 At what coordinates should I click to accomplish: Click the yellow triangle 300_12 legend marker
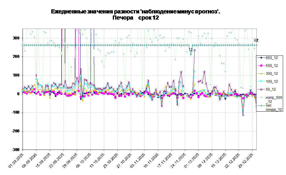[261, 74]
